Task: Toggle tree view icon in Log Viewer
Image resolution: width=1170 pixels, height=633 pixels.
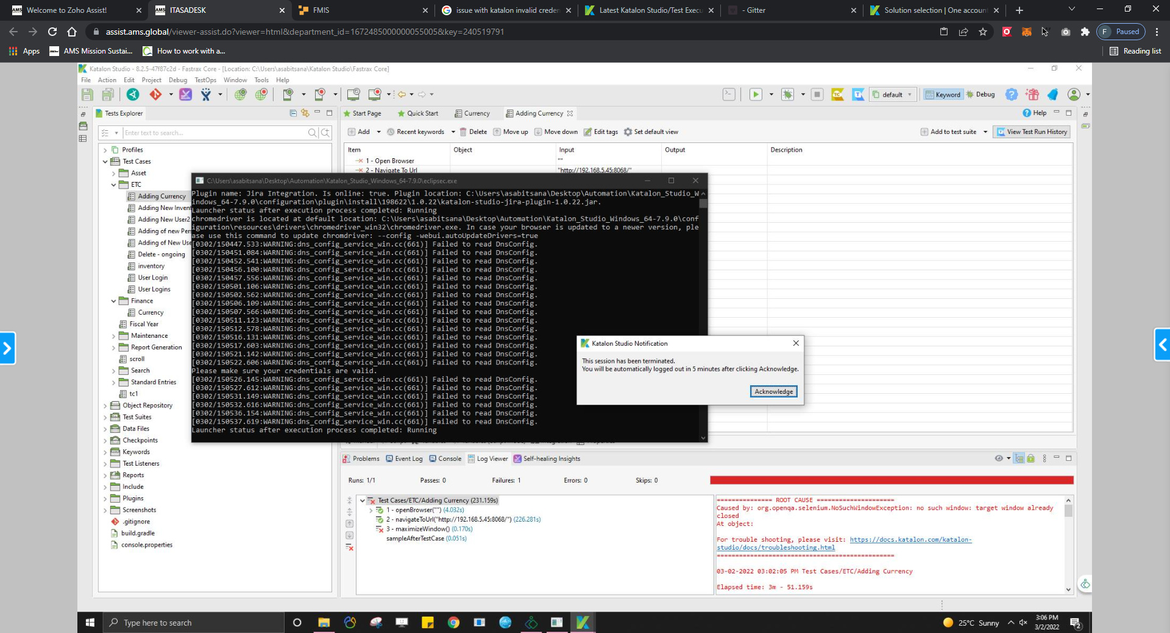Action: (1019, 458)
